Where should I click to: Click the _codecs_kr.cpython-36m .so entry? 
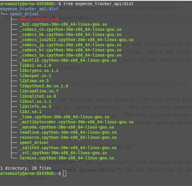pos(70,50)
